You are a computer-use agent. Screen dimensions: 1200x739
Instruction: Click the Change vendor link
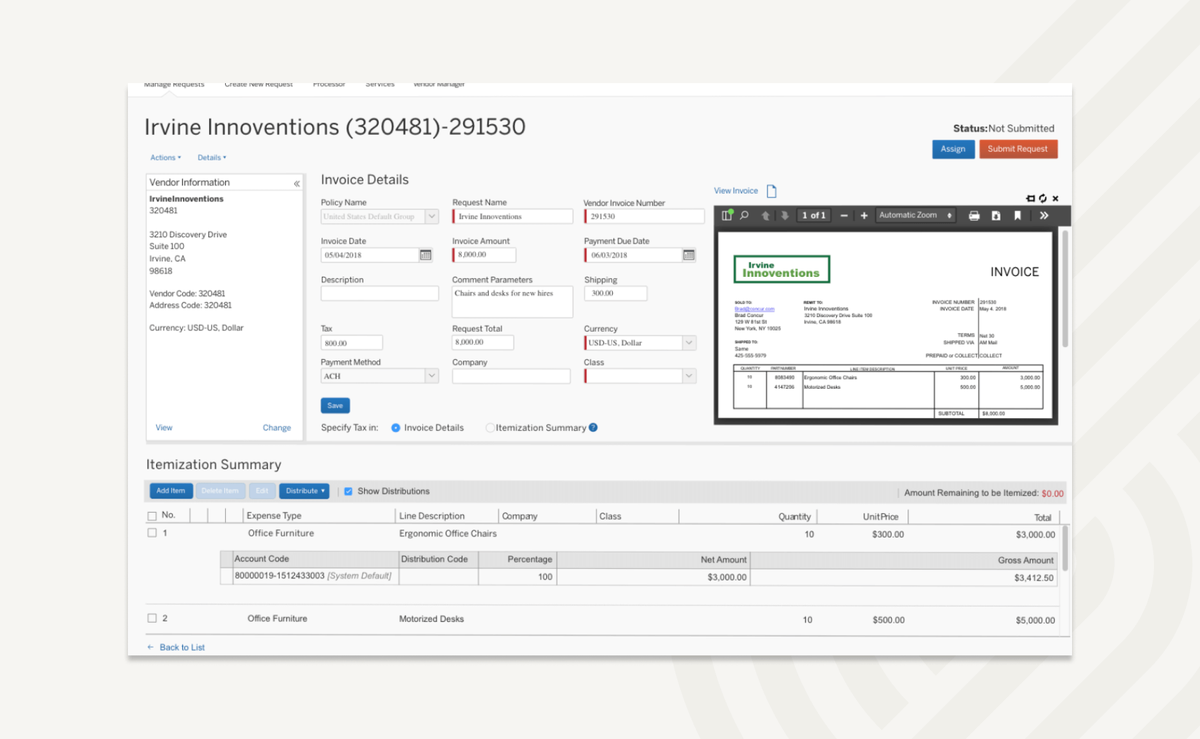[277, 428]
